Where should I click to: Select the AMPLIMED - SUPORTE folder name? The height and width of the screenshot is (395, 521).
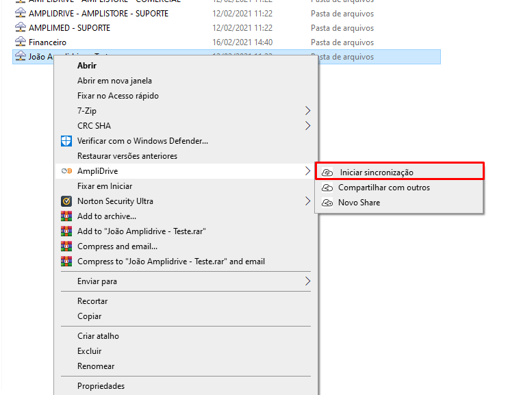69,28
